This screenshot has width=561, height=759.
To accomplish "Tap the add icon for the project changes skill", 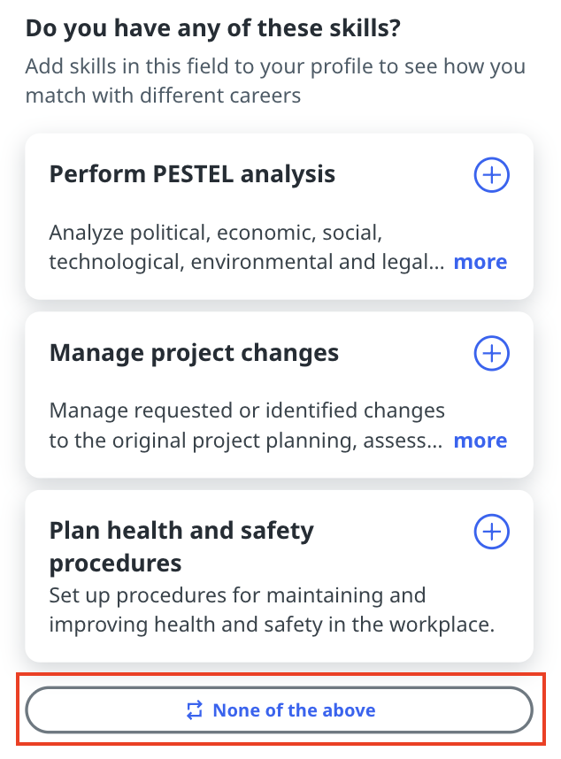I will coord(491,353).
